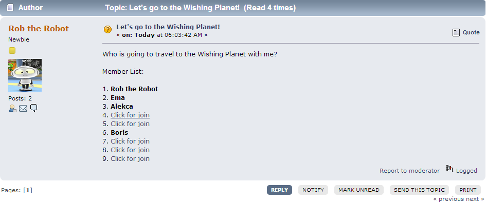The width and height of the screenshot is (486, 204).
Task: Click the Logged IP icon
Action: coord(450,169)
